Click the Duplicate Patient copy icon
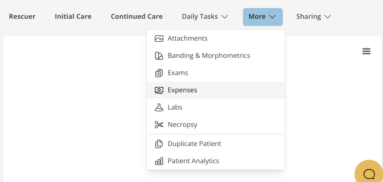Viewport: 383px width, 182px height. pyautogui.click(x=159, y=144)
